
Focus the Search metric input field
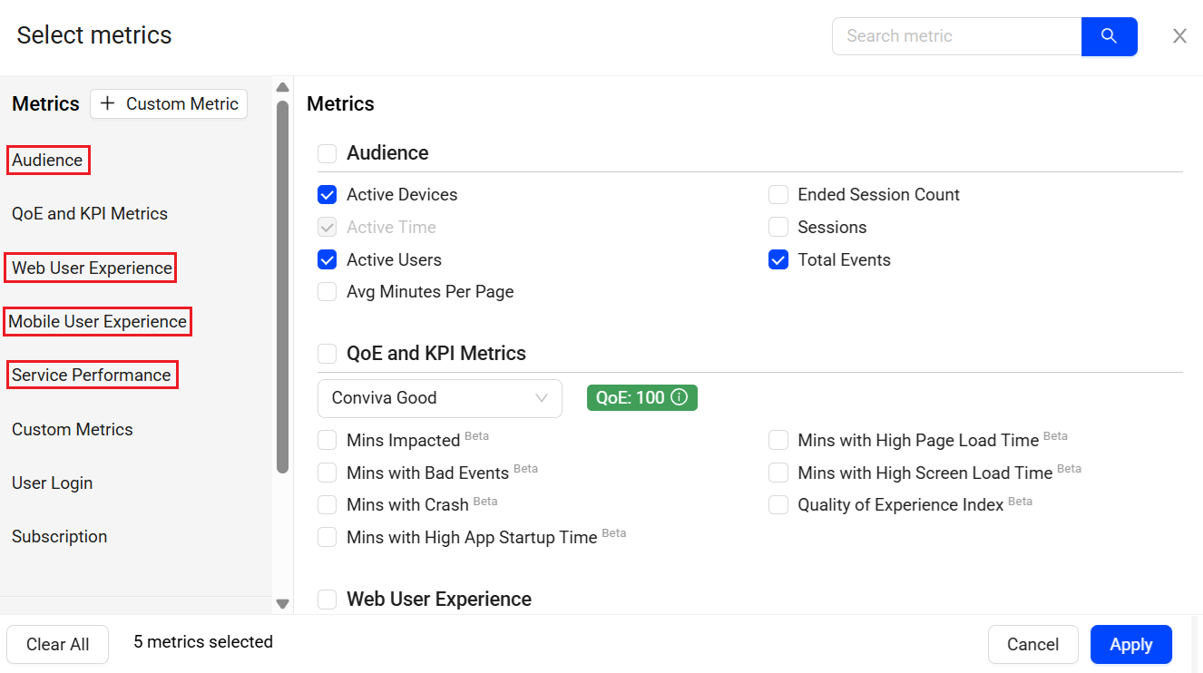click(x=956, y=36)
